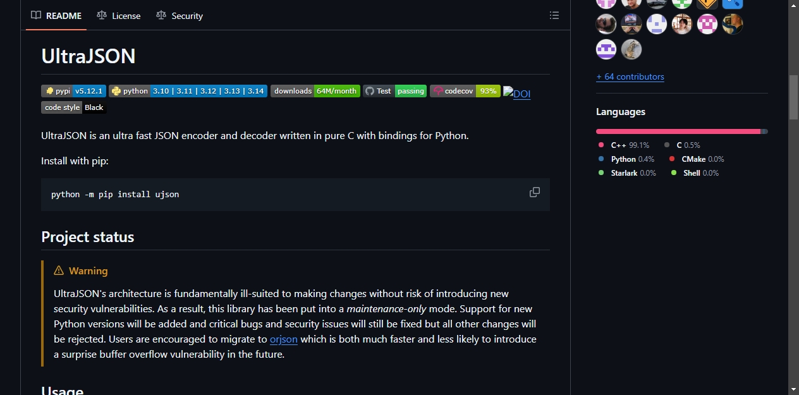Open the + 64 contributors link
This screenshot has width=799, height=395.
pos(630,76)
